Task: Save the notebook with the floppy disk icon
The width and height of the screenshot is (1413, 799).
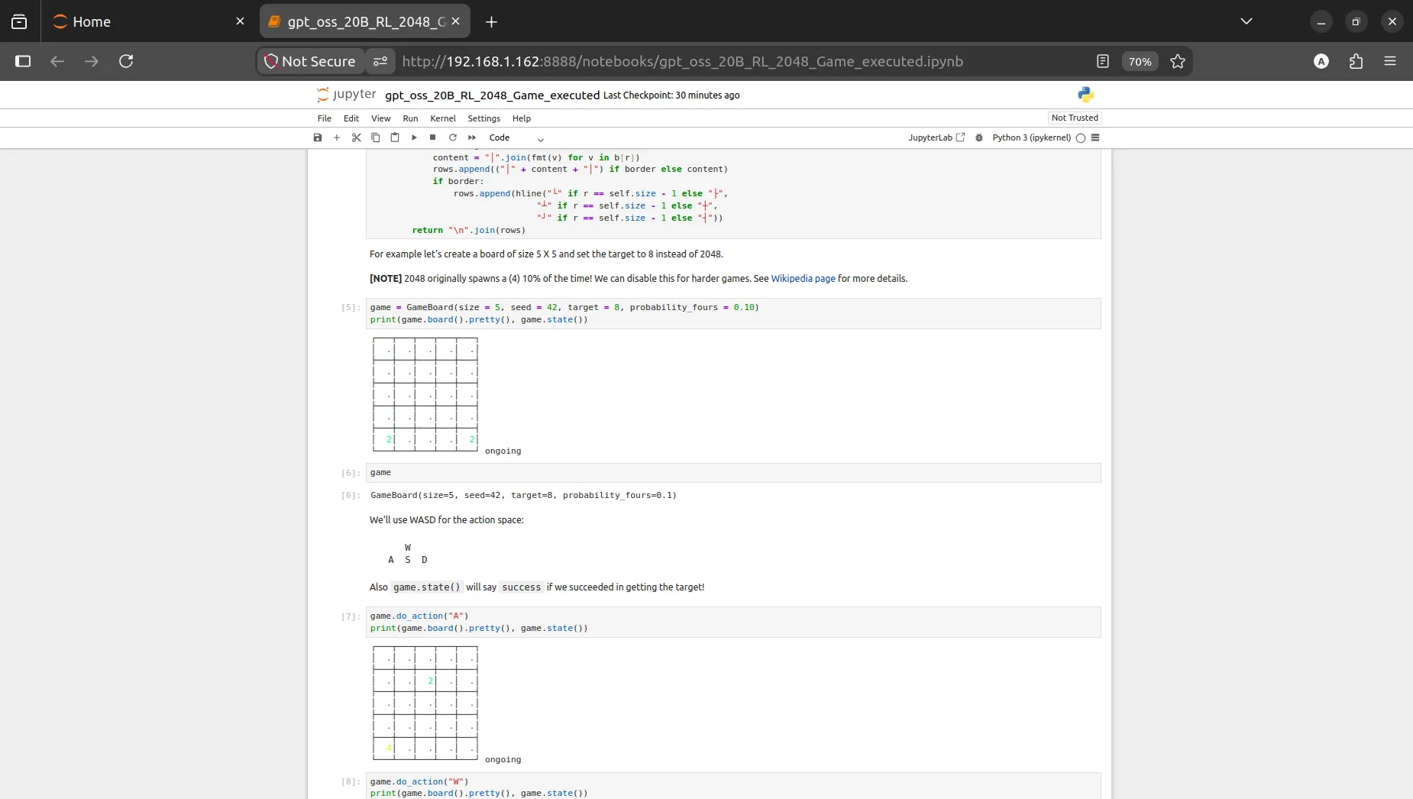Action: (x=318, y=137)
